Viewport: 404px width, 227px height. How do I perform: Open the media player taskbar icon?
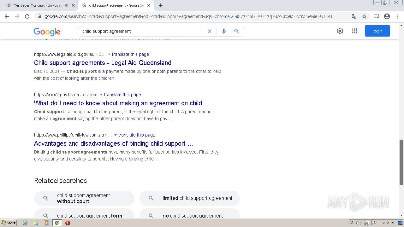coord(46,223)
